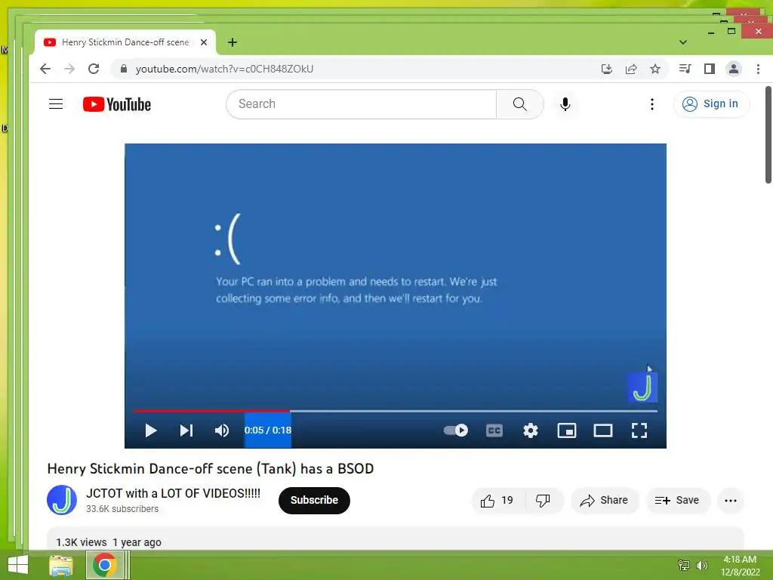Click the Sign in button
The height and width of the screenshot is (580, 773).
click(x=711, y=104)
